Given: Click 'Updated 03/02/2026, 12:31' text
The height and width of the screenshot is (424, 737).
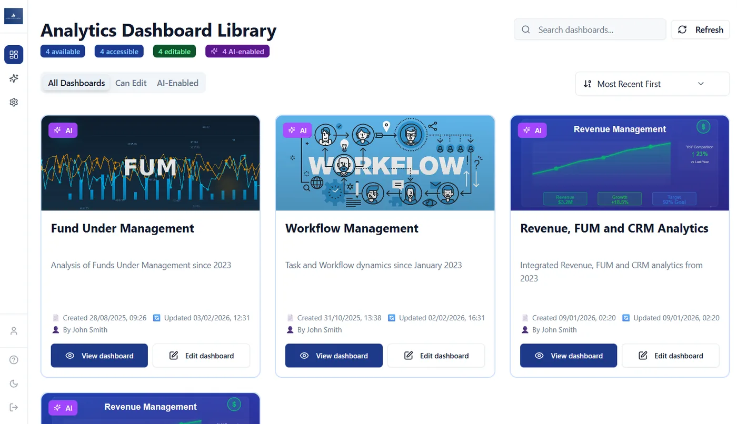Looking at the screenshot, I should [207, 318].
